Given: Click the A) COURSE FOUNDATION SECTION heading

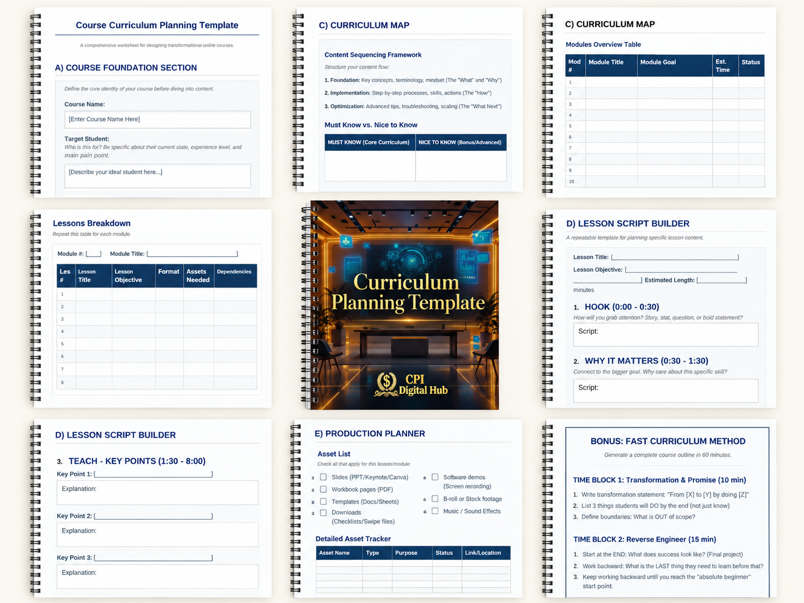Looking at the screenshot, I should pos(126,68).
